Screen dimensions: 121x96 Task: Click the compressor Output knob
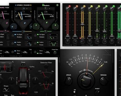pos(98,92)
